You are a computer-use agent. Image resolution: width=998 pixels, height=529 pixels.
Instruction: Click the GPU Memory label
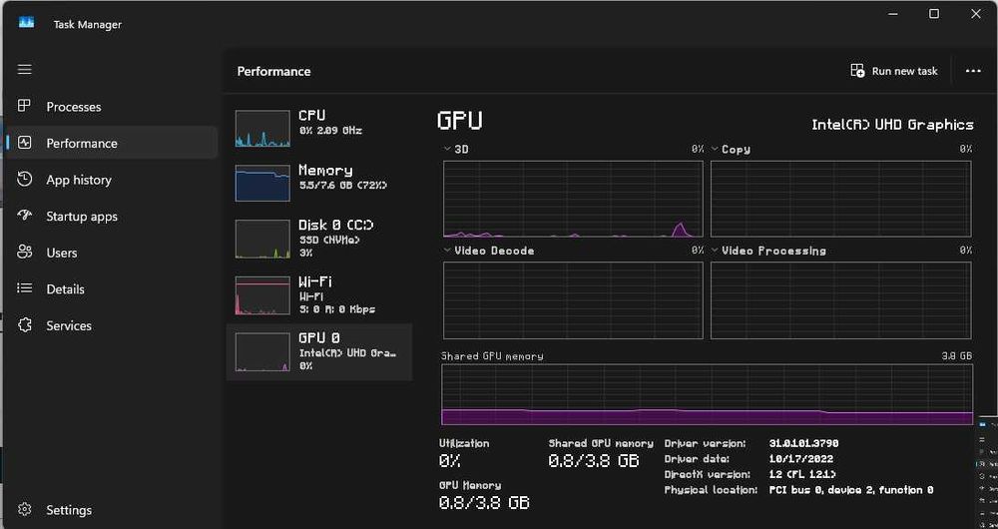click(x=470, y=485)
